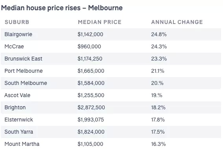This screenshot has height=149, width=223.
Task: Click the $1,993,075 price cell
Action: coord(90,120)
